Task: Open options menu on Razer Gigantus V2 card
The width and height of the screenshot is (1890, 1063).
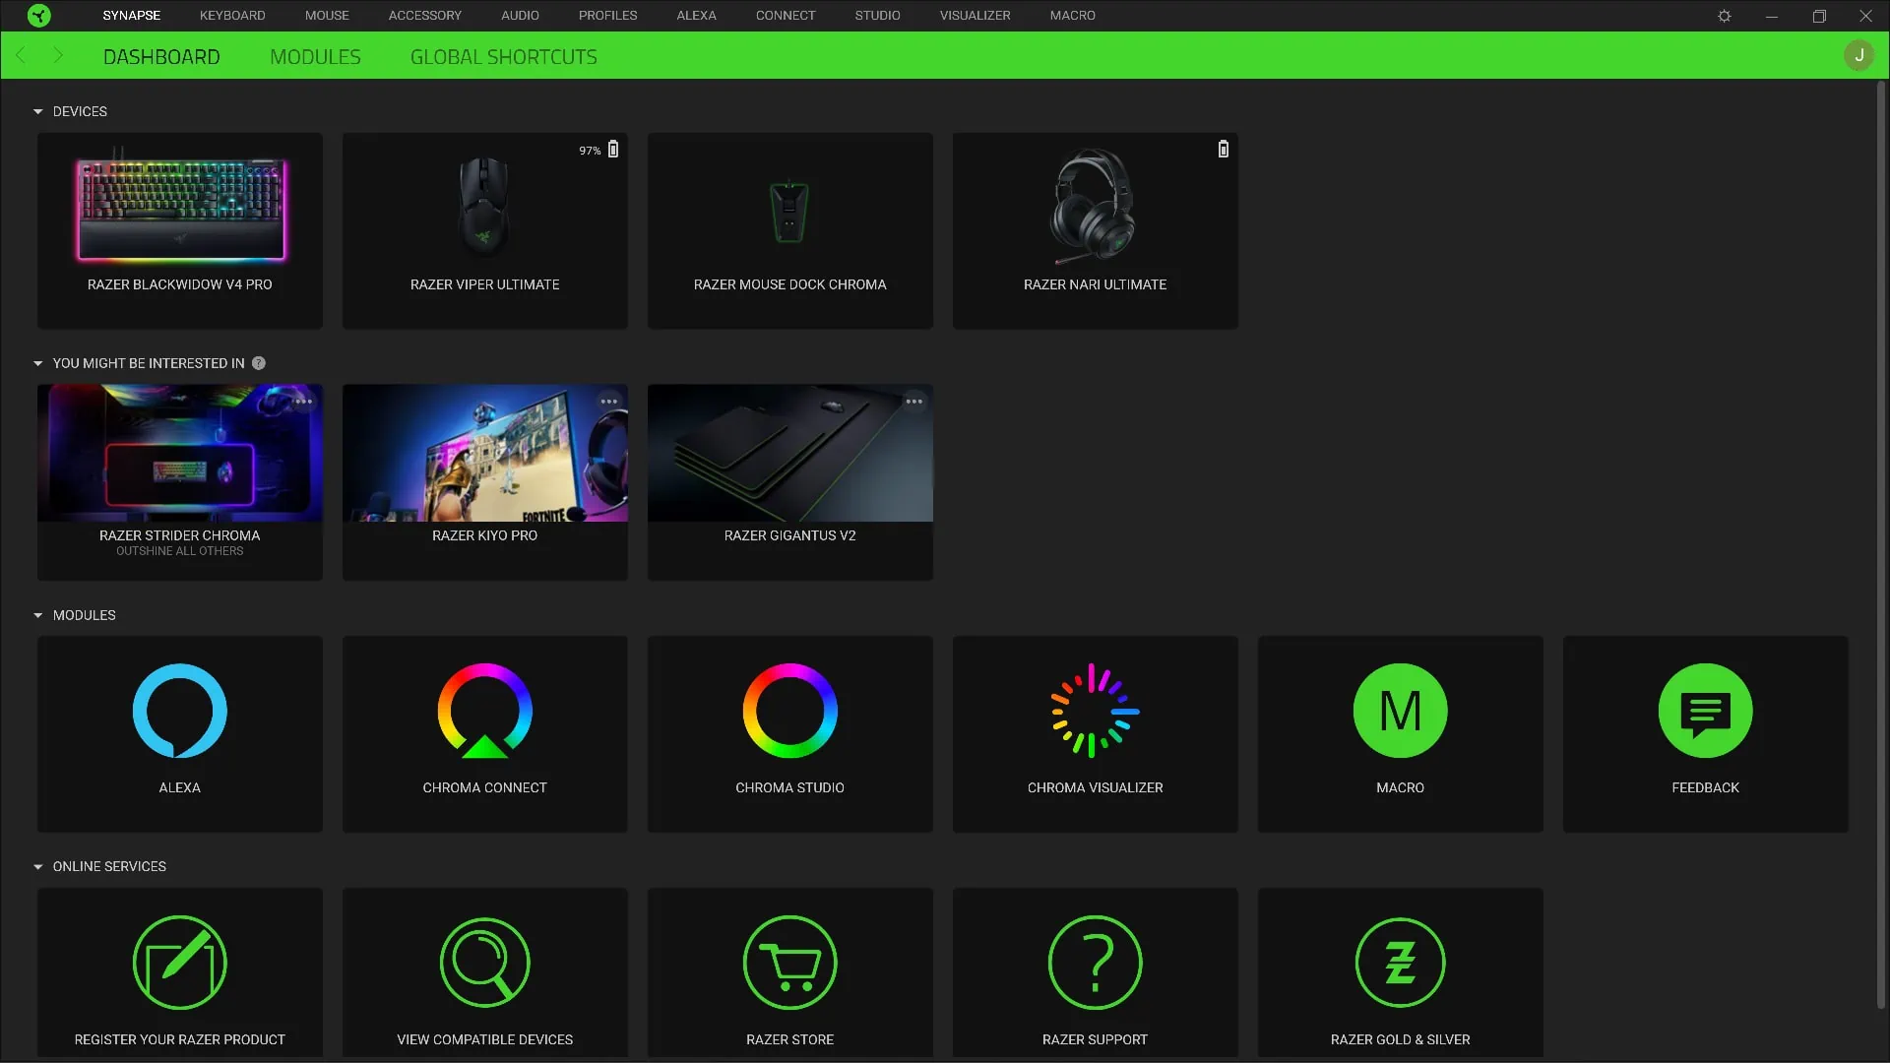Action: (913, 401)
